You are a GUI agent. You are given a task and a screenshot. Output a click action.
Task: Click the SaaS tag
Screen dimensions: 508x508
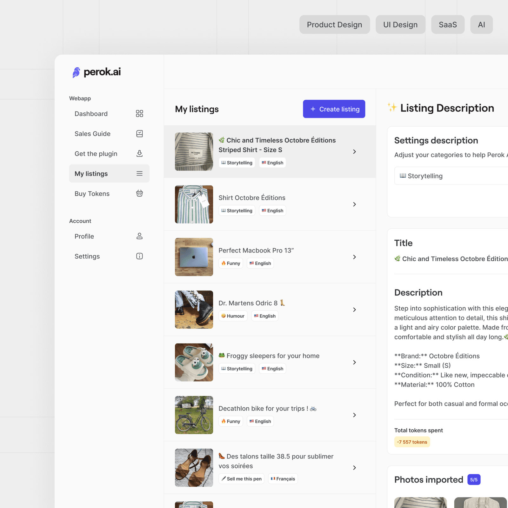click(448, 24)
